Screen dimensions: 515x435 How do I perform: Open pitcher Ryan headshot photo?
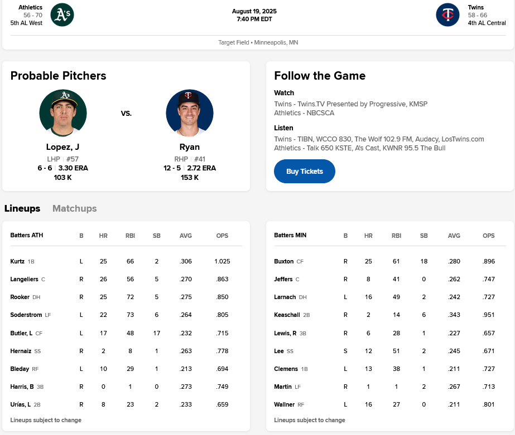(x=190, y=113)
